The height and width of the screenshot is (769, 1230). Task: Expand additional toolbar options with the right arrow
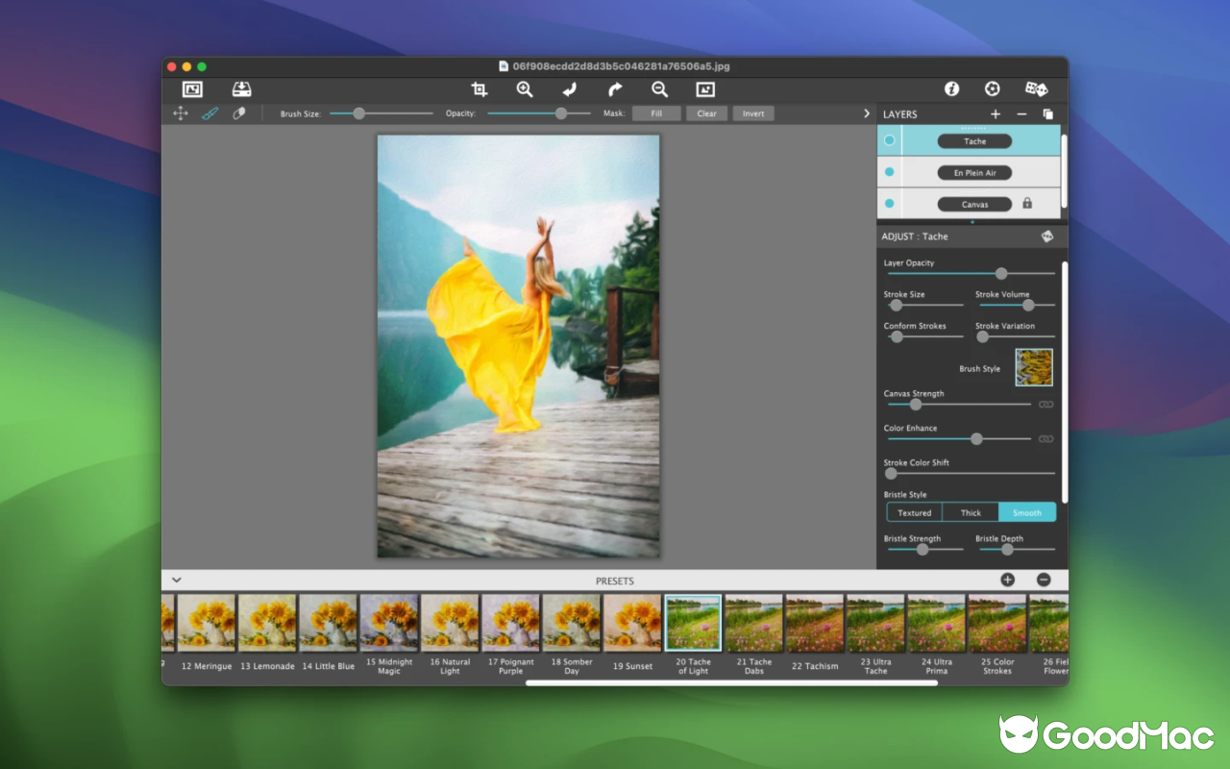[866, 112]
